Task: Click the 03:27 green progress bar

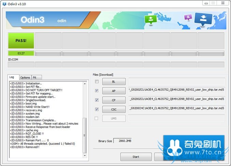Action: click(21, 53)
